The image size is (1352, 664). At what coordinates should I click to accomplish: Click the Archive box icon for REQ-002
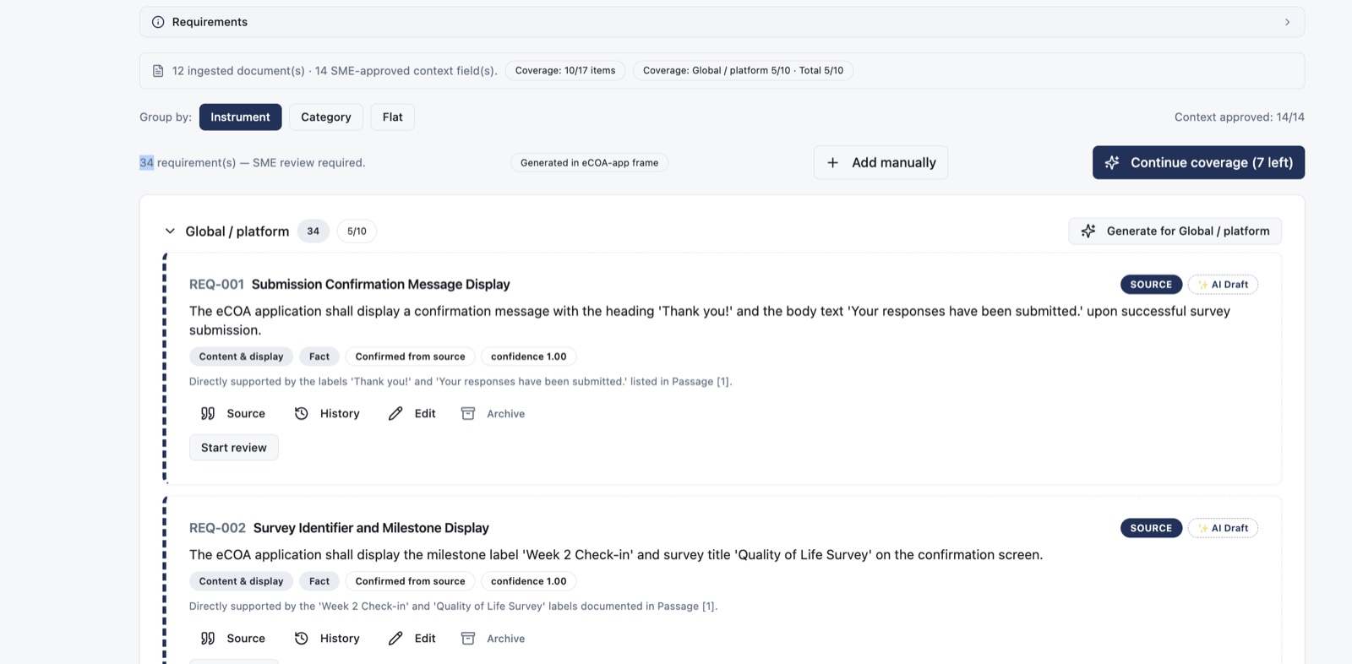pyautogui.click(x=468, y=638)
